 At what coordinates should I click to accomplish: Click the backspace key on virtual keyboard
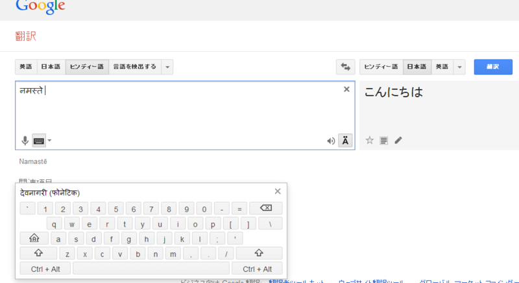[266, 209]
